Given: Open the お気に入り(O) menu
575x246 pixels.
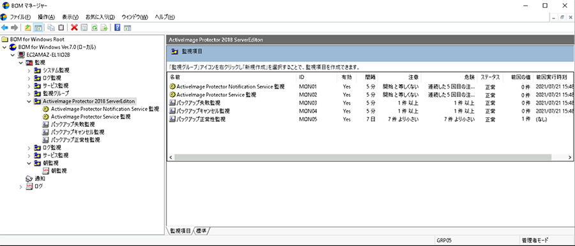Looking at the screenshot, I should [100, 17].
